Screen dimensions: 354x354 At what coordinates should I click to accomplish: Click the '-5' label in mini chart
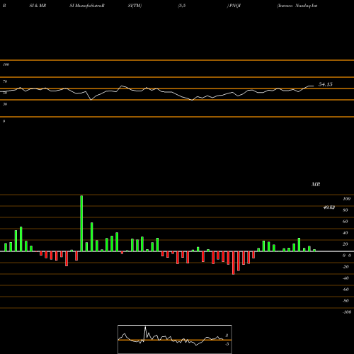(227, 344)
